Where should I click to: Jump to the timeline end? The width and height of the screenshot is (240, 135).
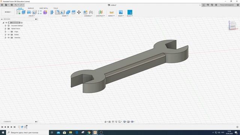[15, 127]
